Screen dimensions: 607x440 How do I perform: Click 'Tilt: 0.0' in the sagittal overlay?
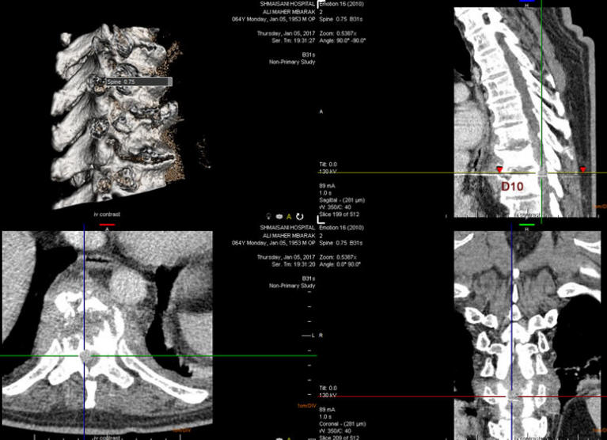[x=328, y=165]
